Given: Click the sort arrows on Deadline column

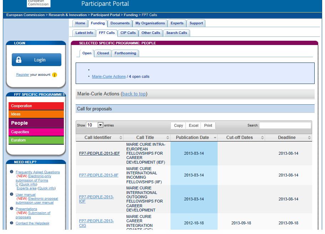Looking at the screenshot, I should (309, 138).
